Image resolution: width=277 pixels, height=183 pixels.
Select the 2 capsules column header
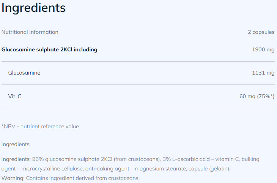coord(261,32)
